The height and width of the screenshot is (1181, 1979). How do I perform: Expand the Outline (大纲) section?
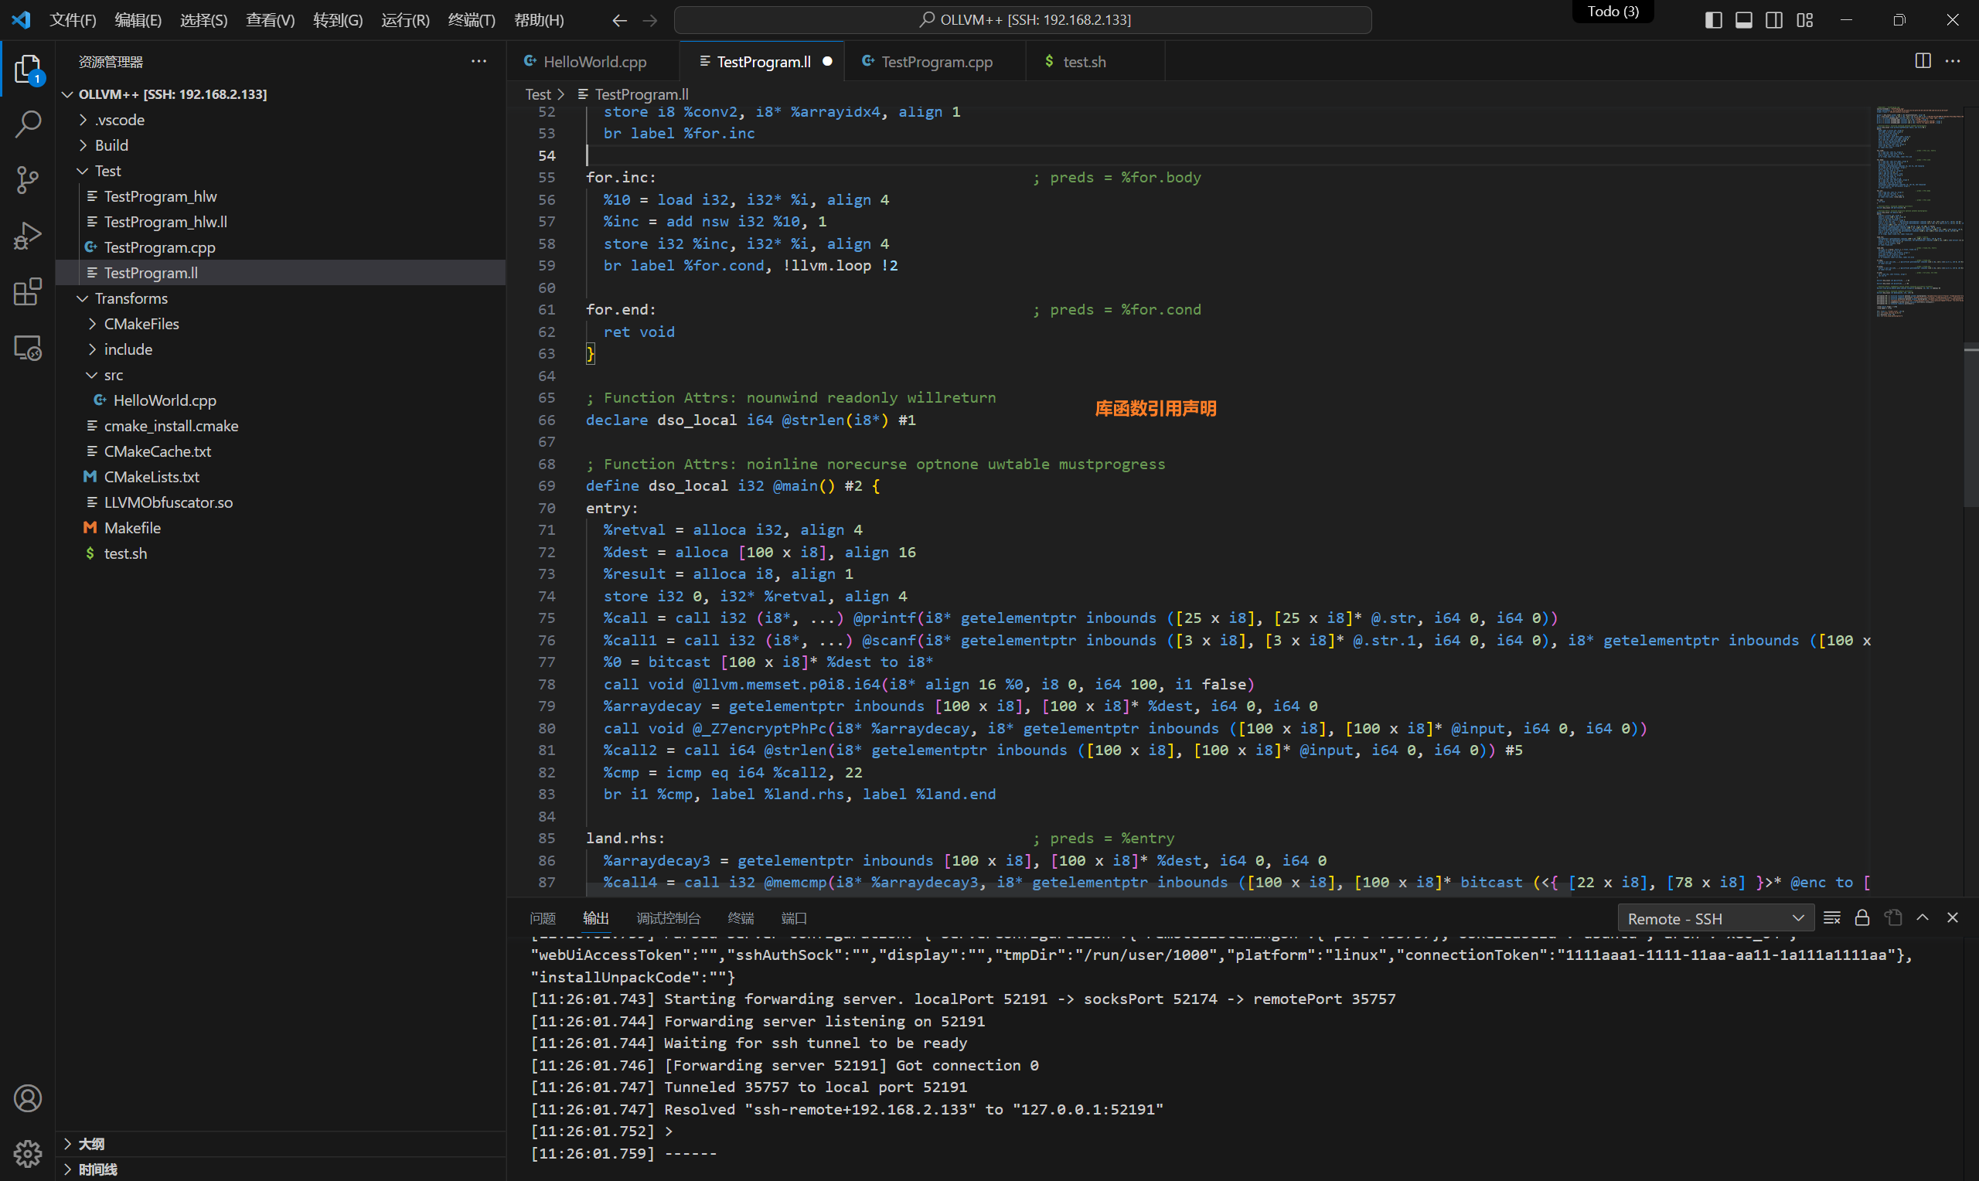280,1144
